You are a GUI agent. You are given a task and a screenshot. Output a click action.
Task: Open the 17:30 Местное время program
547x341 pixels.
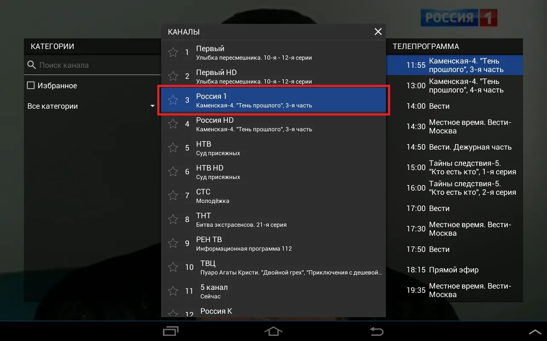pyautogui.click(x=455, y=229)
